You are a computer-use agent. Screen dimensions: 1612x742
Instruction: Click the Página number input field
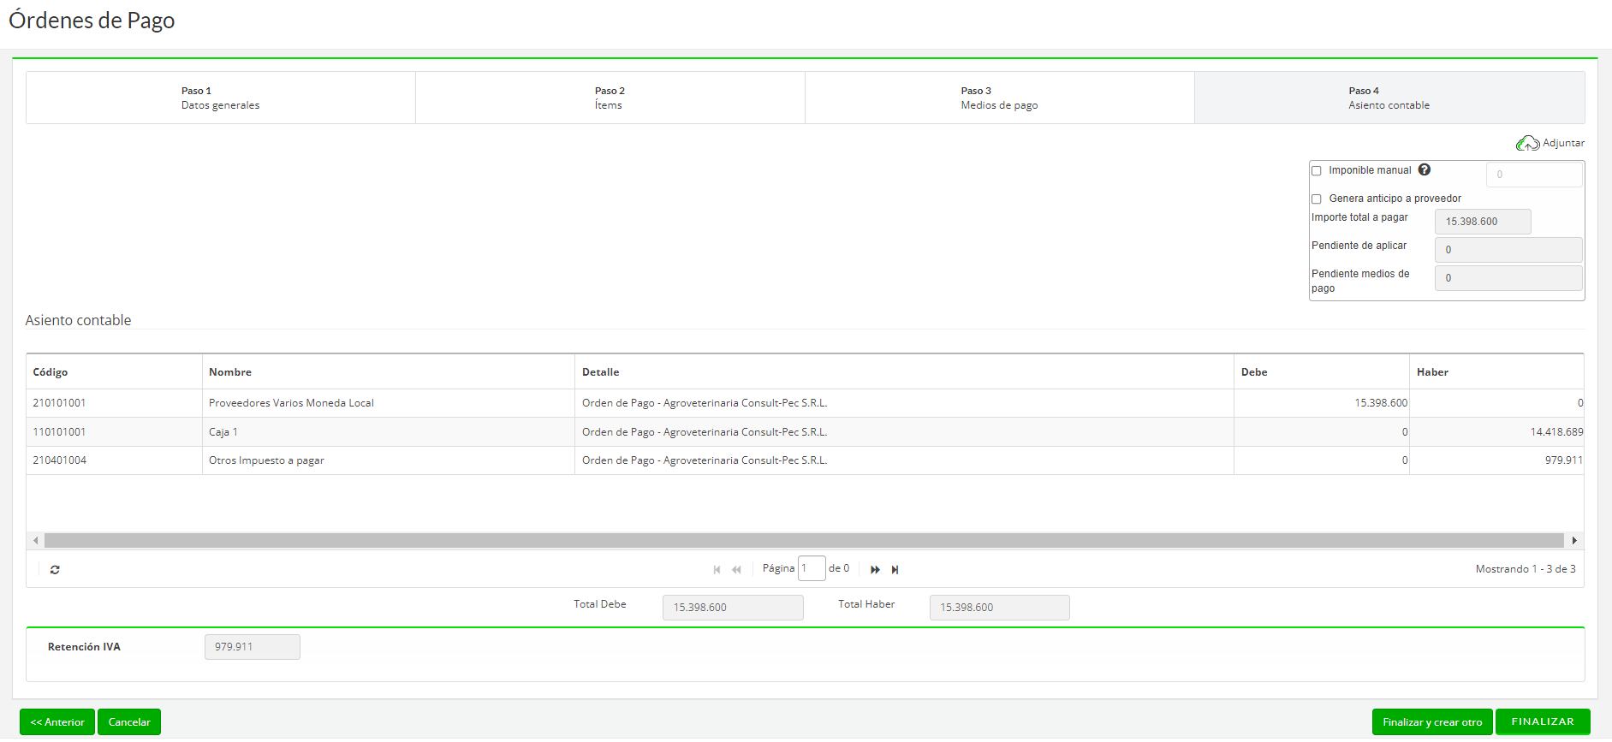tap(812, 568)
